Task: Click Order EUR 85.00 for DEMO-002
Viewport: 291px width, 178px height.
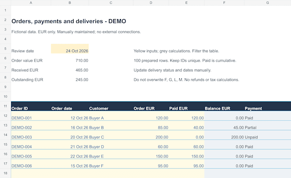Action: tap(163, 128)
